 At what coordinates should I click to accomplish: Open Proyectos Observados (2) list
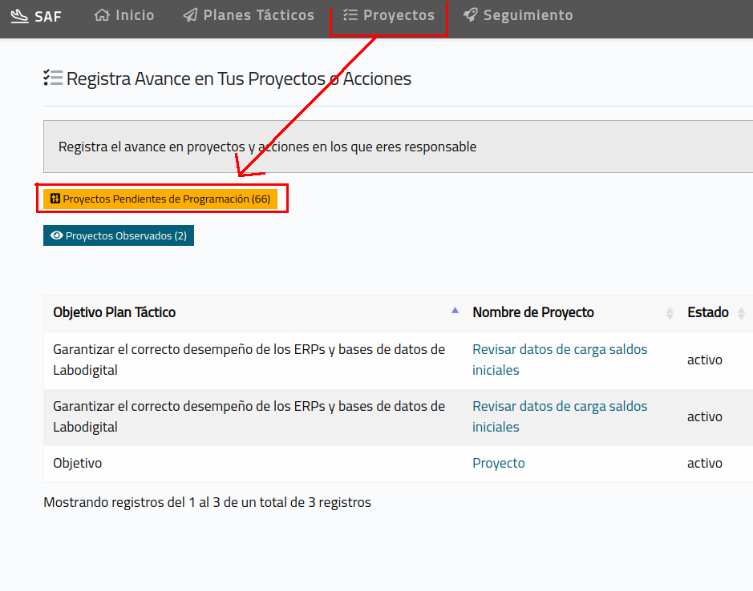pyautogui.click(x=119, y=235)
